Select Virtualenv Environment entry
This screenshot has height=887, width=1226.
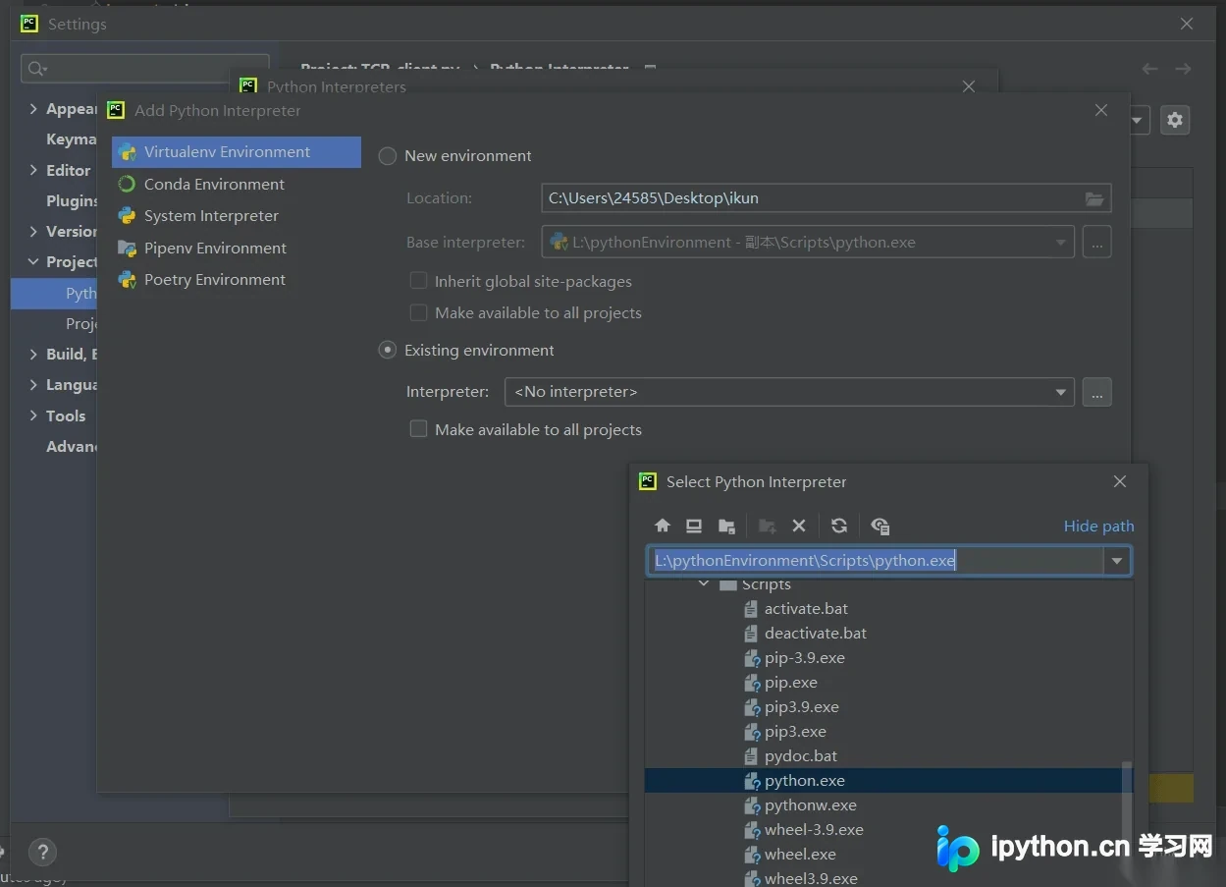point(236,152)
